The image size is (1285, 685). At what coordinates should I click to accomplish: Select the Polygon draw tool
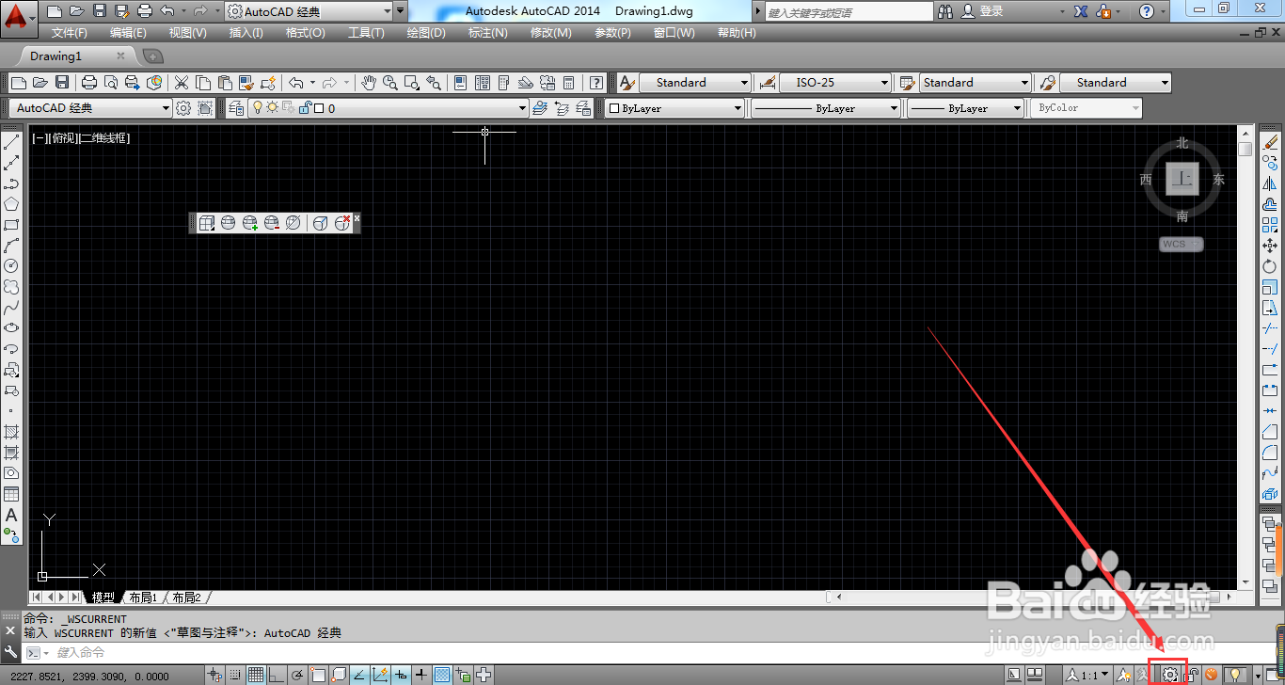11,204
